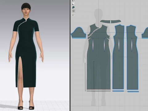148x111 pixels.
Task: Select the front bodice pattern over the silhouette
Action: [x=98, y=58]
